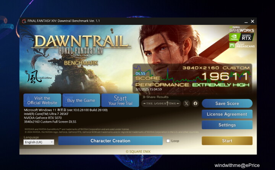Screen dimensions: 275x170
Task: Click the Microsoft Windows 11 version line
Action: click(66, 110)
